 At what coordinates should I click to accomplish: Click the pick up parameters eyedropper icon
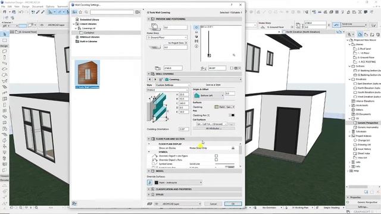pyautogui.click(x=38, y=12)
